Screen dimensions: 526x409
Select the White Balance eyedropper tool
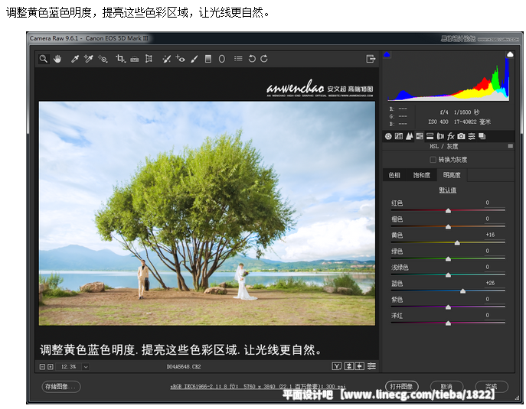pos(75,59)
